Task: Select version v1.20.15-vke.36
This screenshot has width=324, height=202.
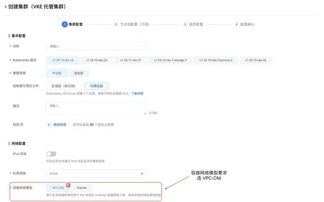Action: pyautogui.click(x=255, y=60)
